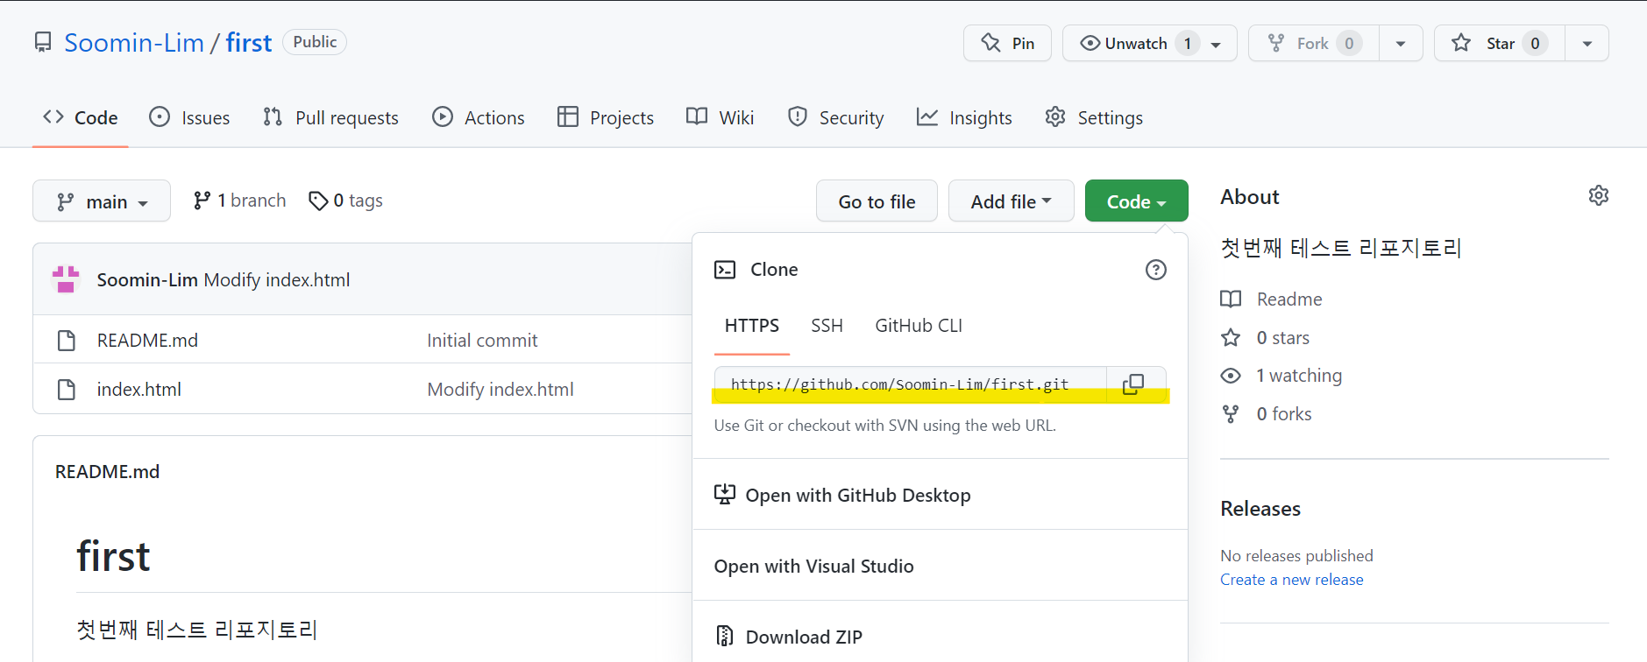Image resolution: width=1647 pixels, height=662 pixels.
Task: Click the repository book icon beside Soomin-Lim
Action: coord(43,42)
